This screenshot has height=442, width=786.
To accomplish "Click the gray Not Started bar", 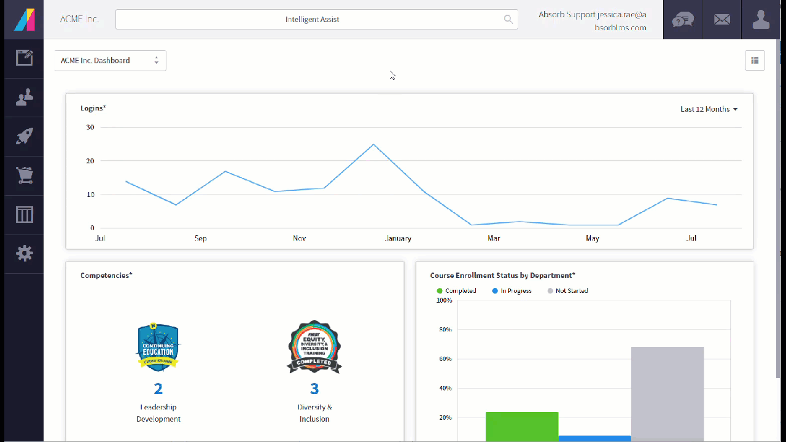I will click(x=667, y=393).
